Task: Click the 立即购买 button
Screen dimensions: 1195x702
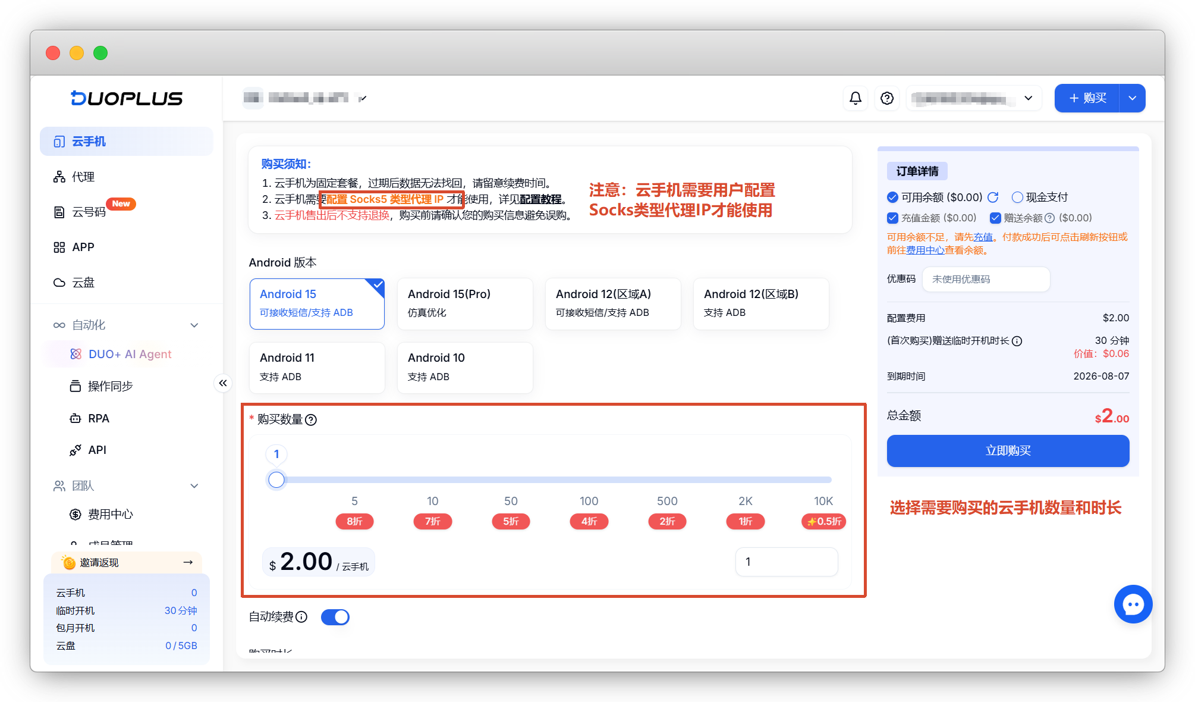Action: [1008, 451]
